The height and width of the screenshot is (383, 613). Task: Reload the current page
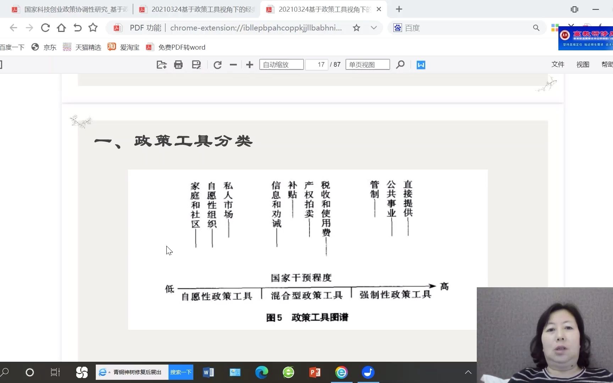tap(45, 28)
